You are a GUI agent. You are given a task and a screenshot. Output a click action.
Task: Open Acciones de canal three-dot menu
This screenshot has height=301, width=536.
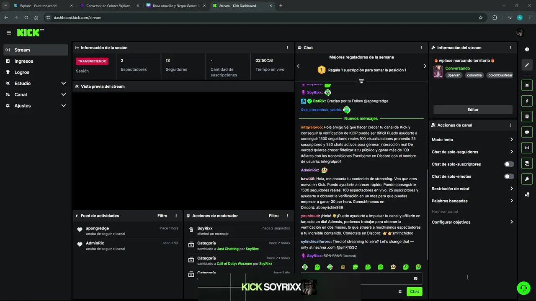pyautogui.click(x=510, y=125)
